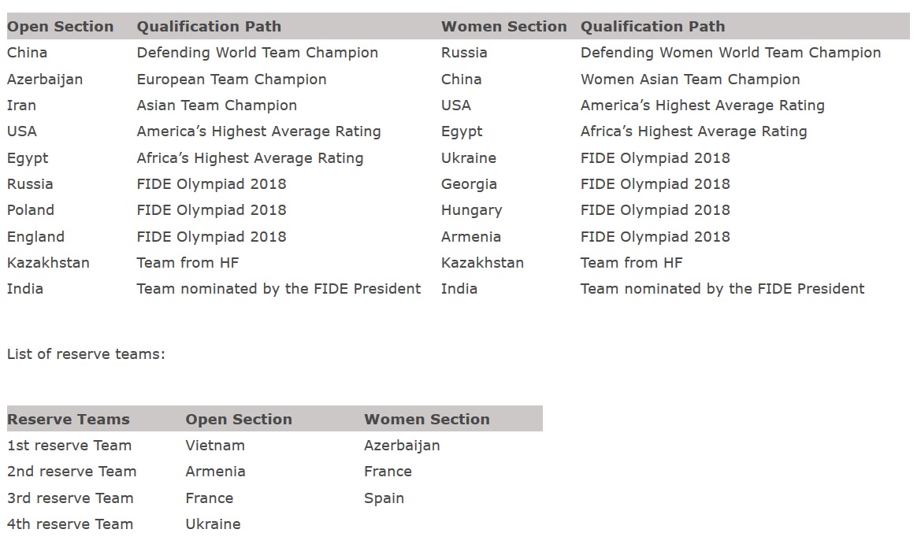The height and width of the screenshot is (544, 921).
Task: Click the Women Section header in the top table
Action: [x=504, y=27]
